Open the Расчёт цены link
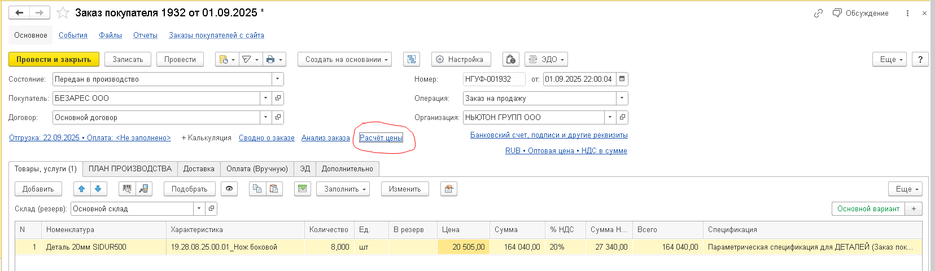The width and height of the screenshot is (935, 271). tap(381, 137)
